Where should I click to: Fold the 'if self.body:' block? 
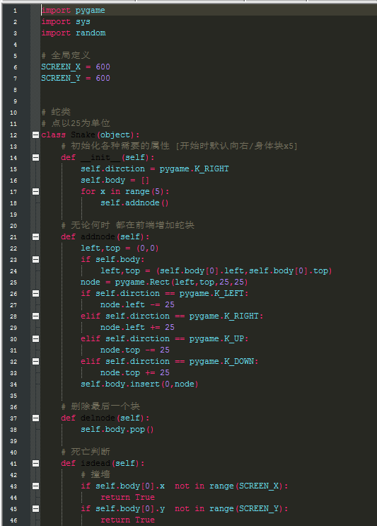(x=35, y=259)
